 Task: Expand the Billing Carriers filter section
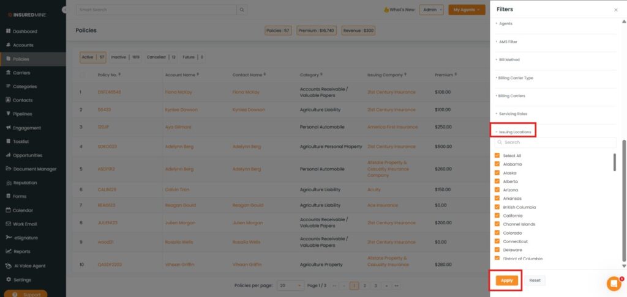tap(512, 96)
